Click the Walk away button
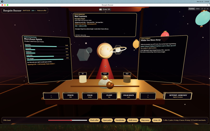This screenshot has width=210, height=131. pos(133,120)
